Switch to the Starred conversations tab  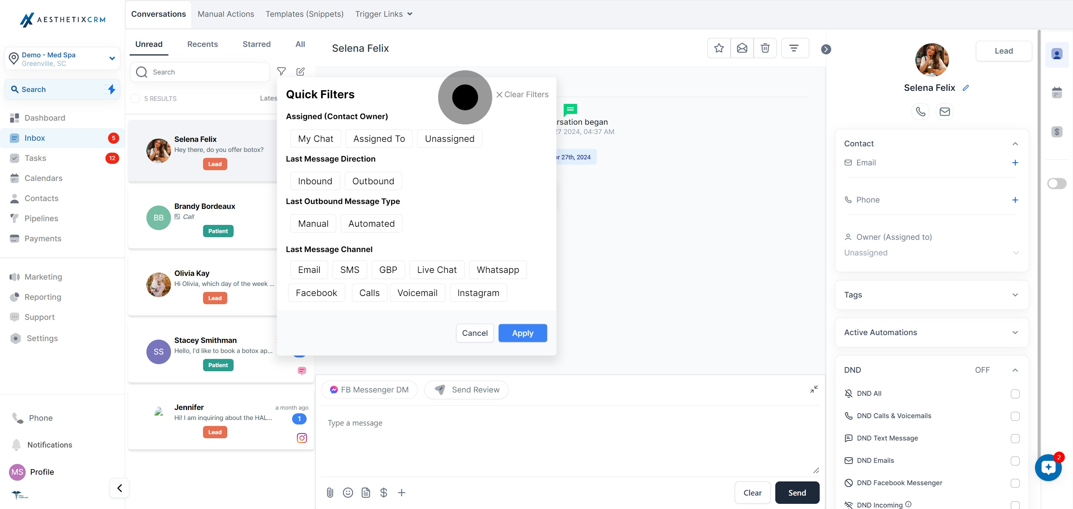pos(256,44)
